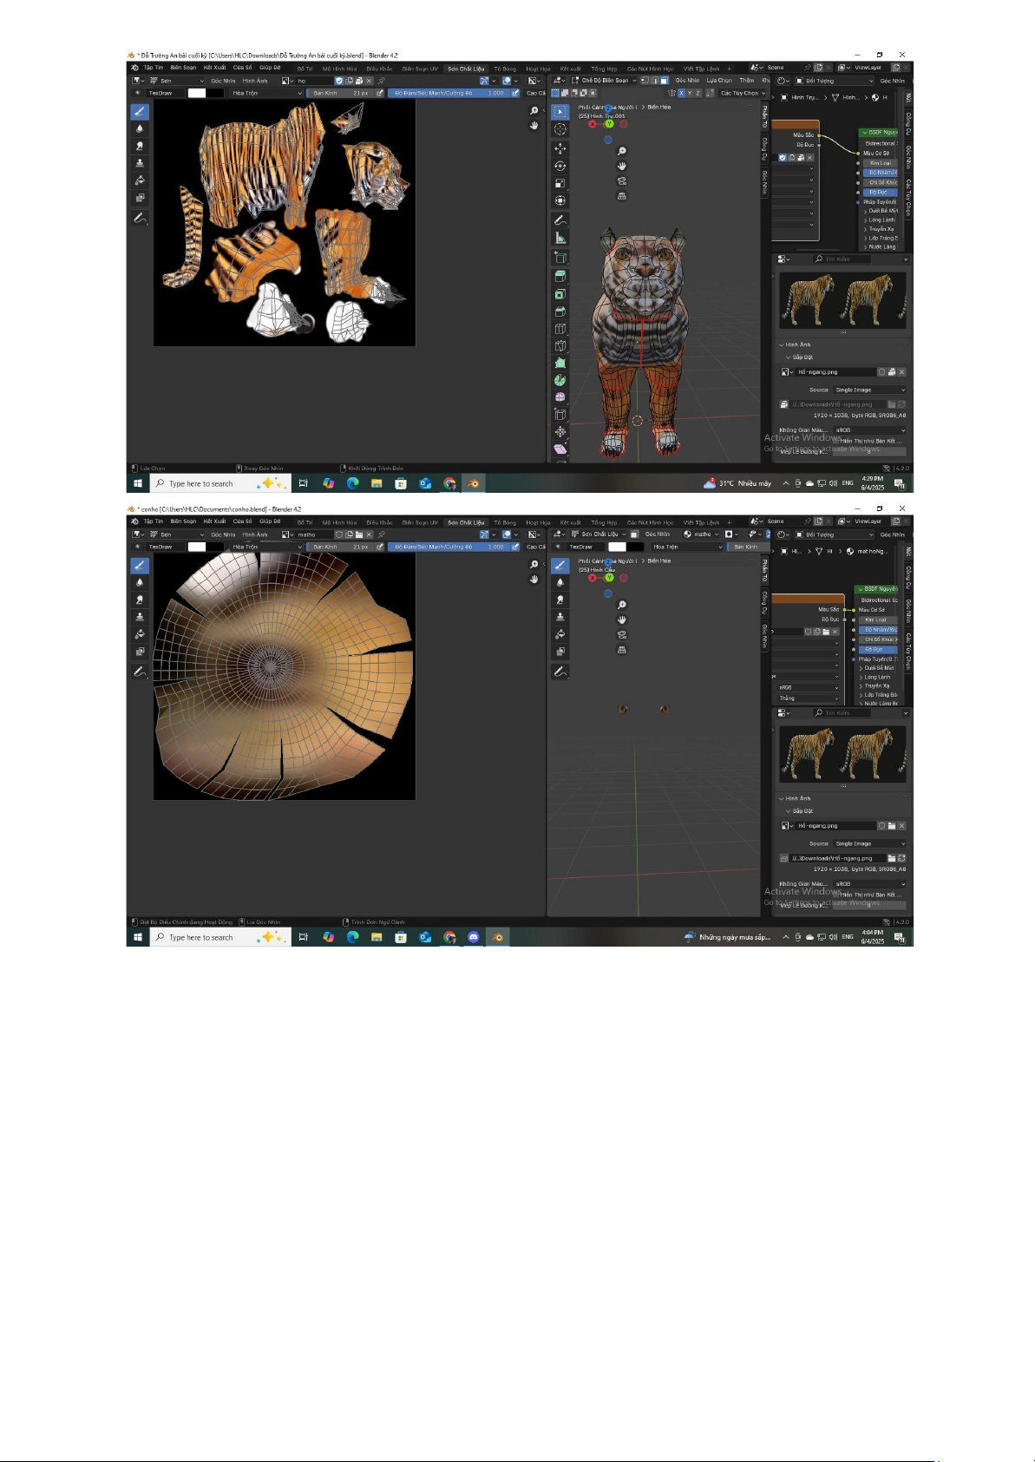Open 'Công Cụ' sidebar tab in Đỗ Trường An window viewport
Image resolution: width=1035 pixels, height=1462 pixels.
tap(764, 149)
